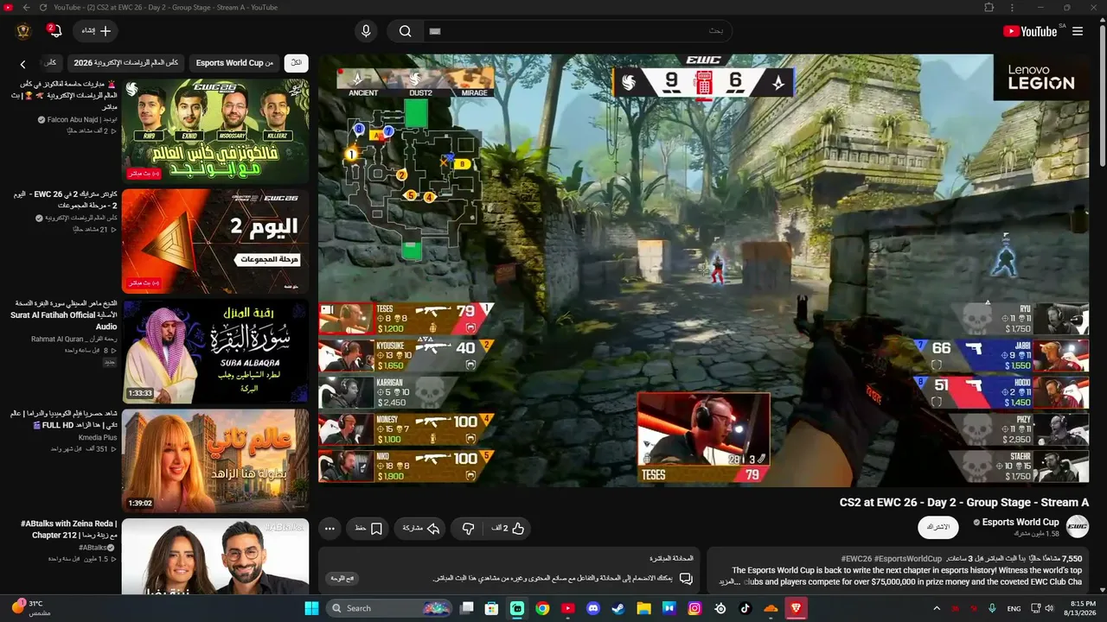Viewport: 1107px width, 622px height.
Task: Open the weather widget showing 31°C
Action: (32, 607)
